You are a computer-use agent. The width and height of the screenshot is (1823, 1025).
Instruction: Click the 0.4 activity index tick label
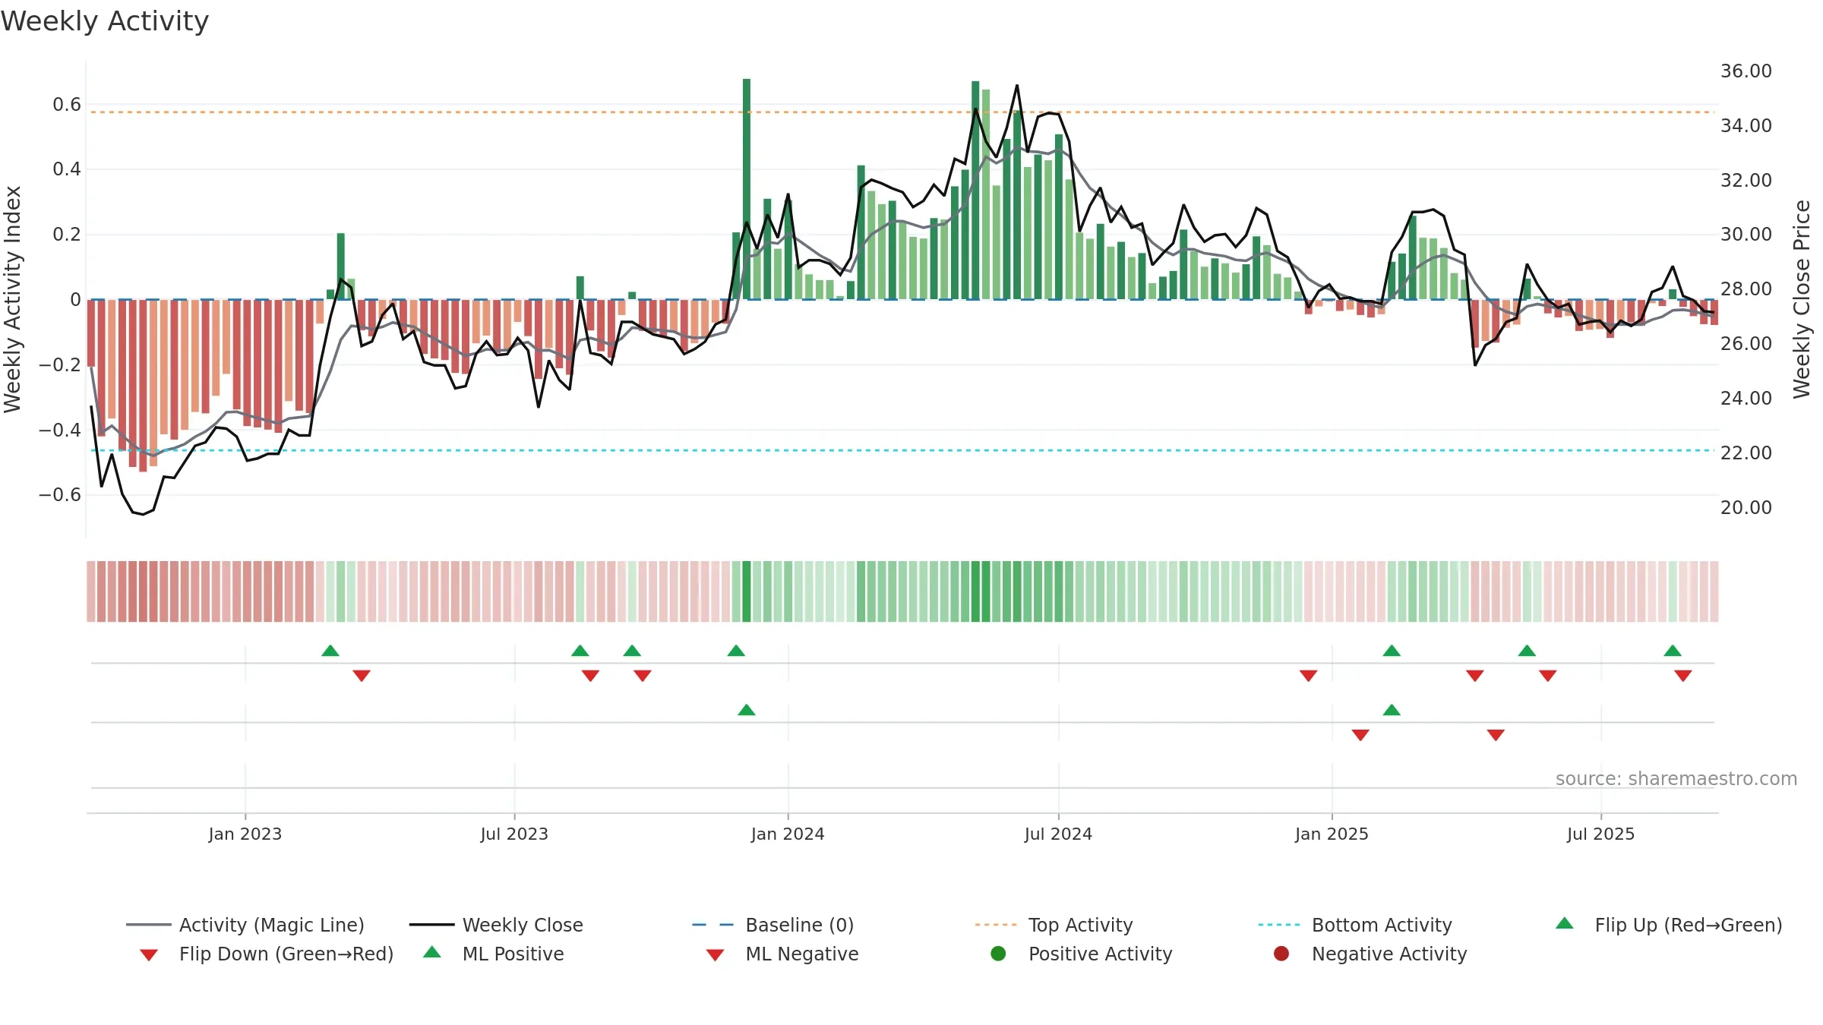pos(67,169)
